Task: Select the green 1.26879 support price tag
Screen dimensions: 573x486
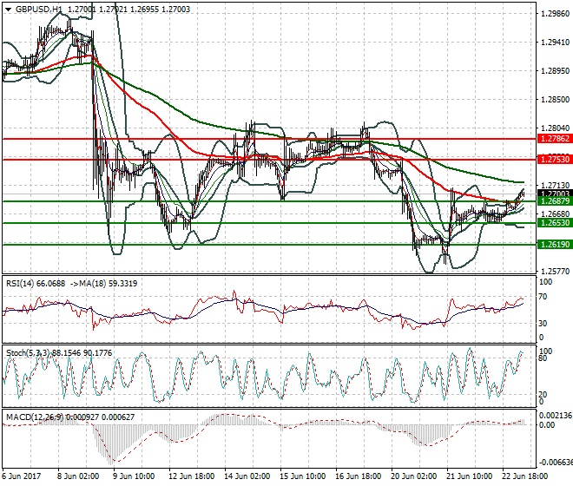Action: [x=551, y=202]
